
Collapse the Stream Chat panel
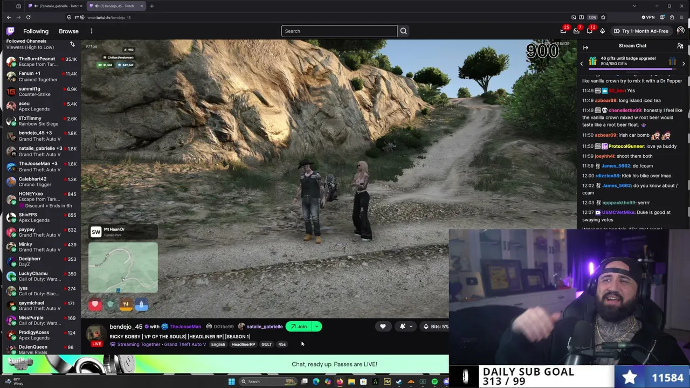585,47
